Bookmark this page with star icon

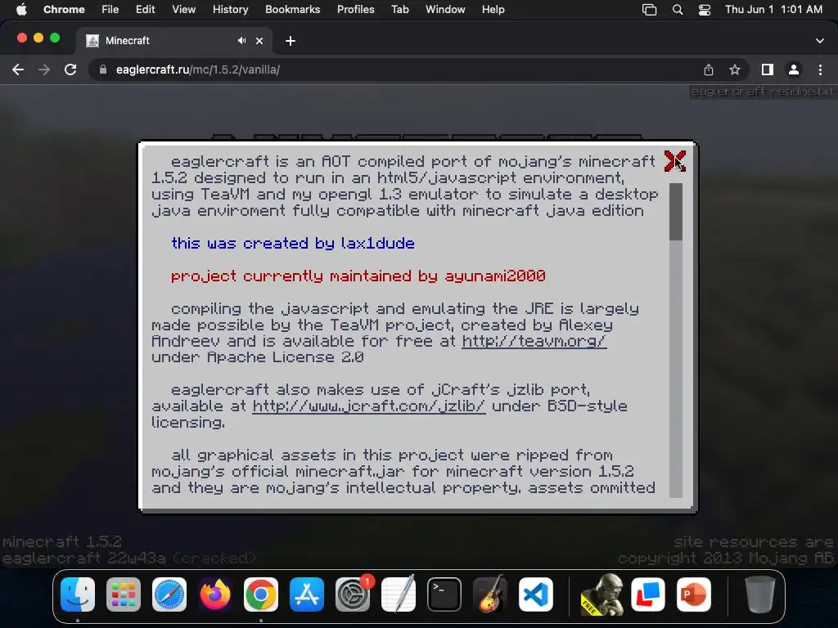click(x=735, y=70)
